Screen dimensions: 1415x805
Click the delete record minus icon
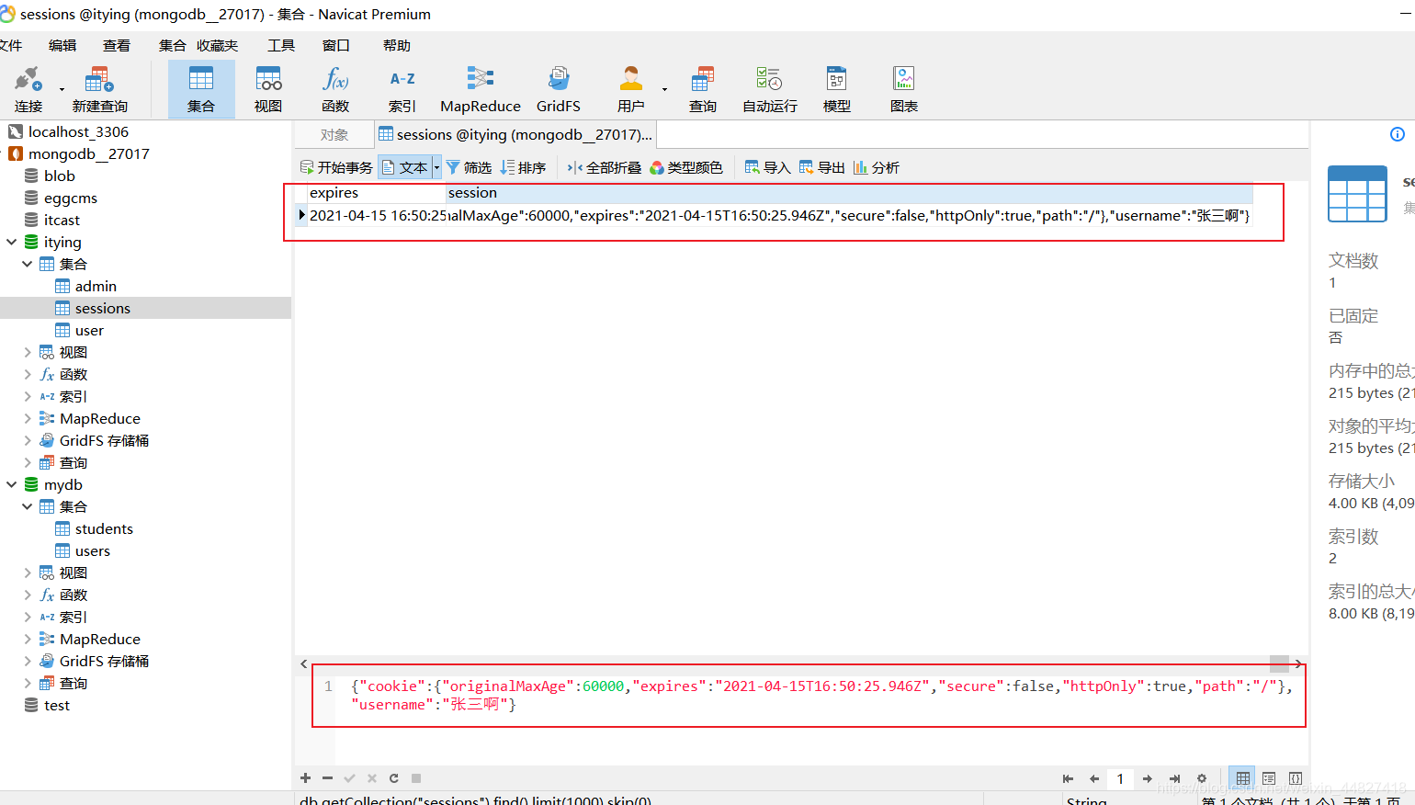327,778
